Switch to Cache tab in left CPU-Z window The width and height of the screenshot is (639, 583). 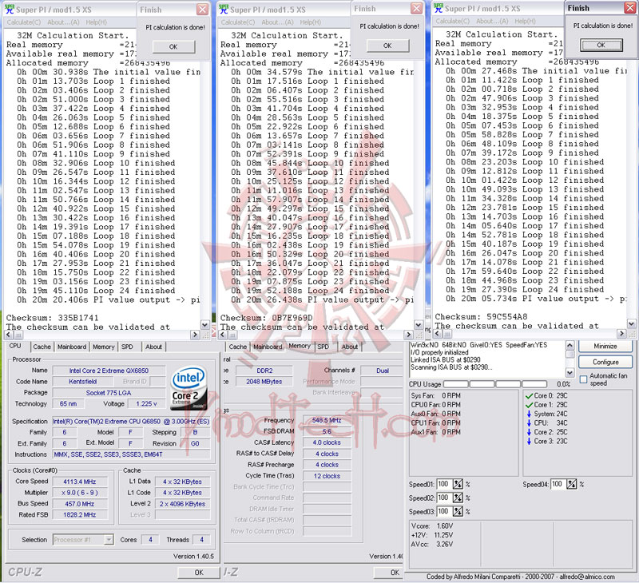coord(42,347)
